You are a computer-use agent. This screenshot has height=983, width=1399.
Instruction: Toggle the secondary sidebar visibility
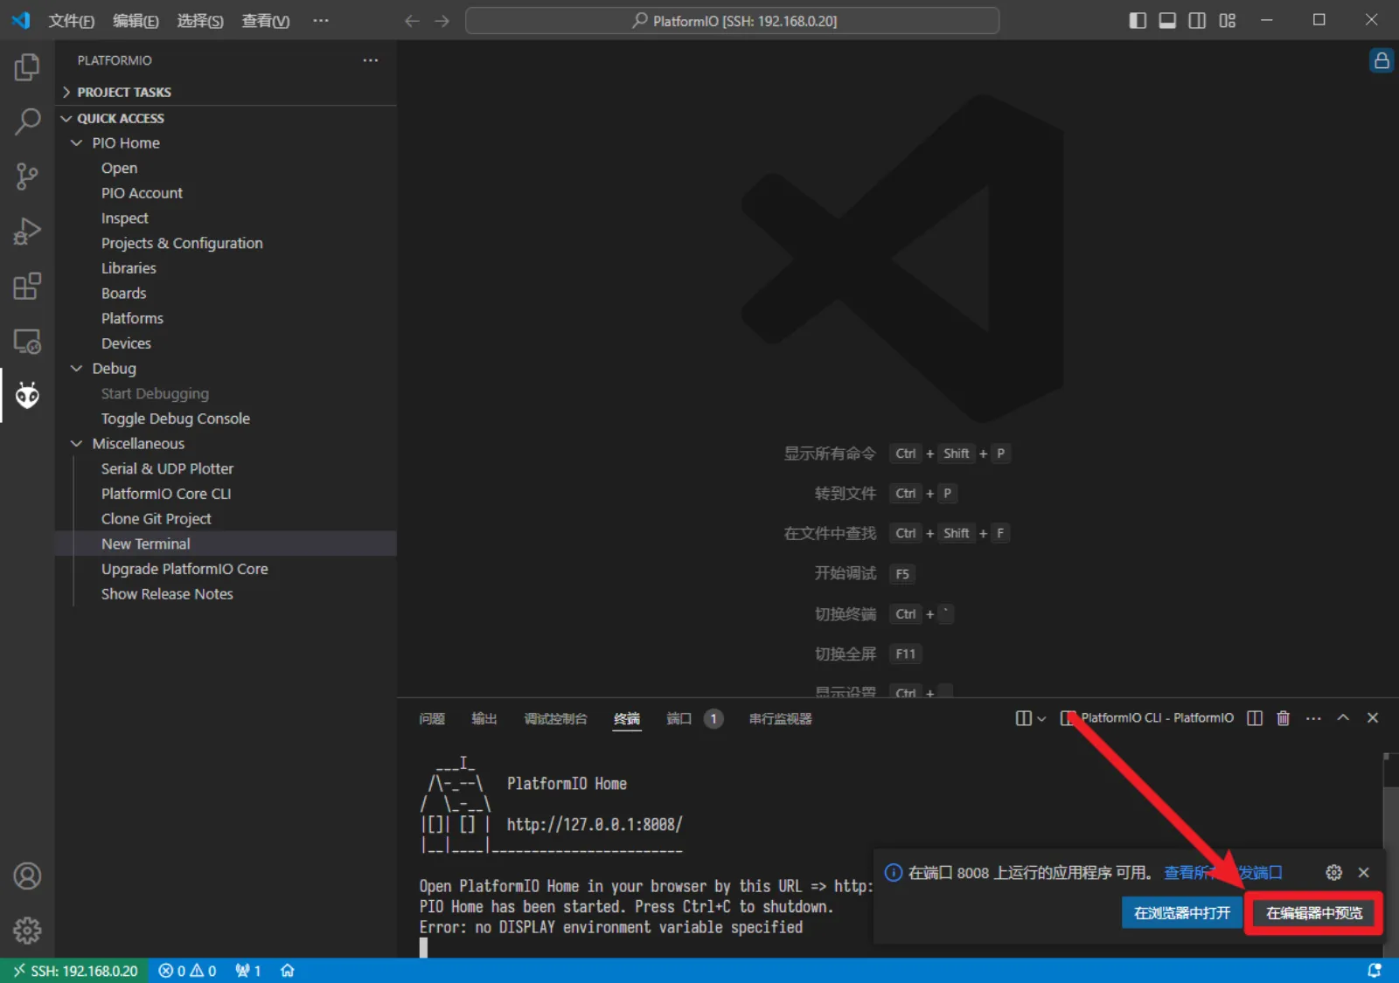coord(1197,20)
